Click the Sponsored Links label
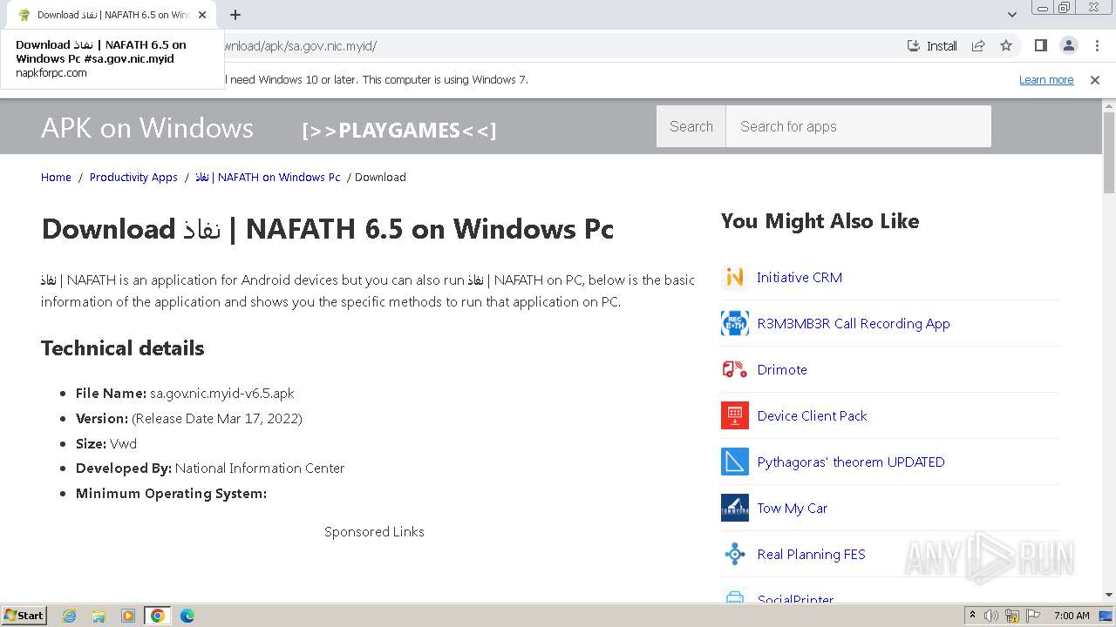Viewport: 1116px width, 627px height. pos(374,532)
